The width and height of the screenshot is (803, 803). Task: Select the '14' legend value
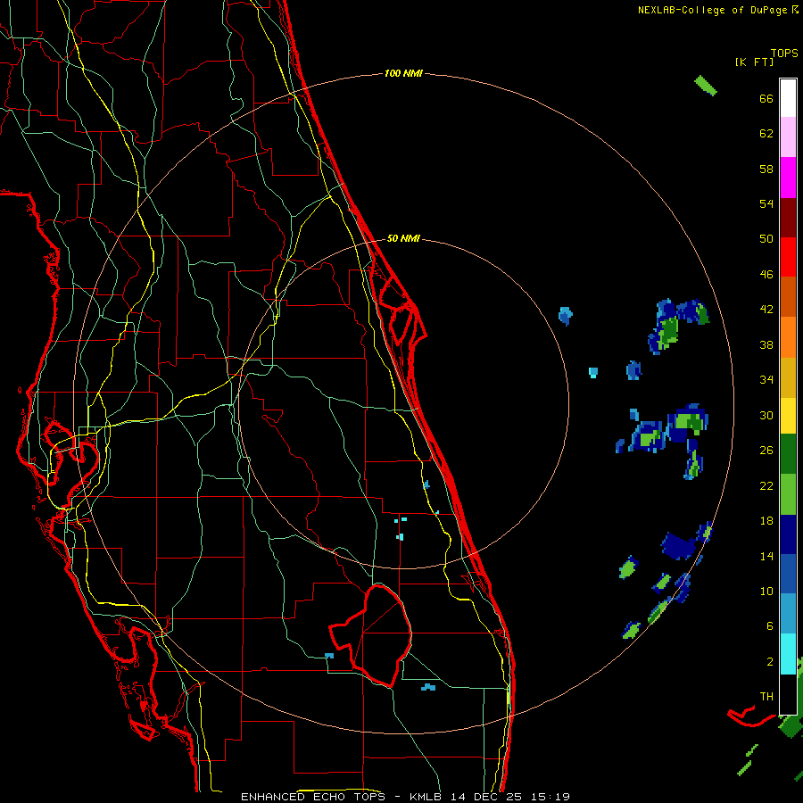coord(766,557)
